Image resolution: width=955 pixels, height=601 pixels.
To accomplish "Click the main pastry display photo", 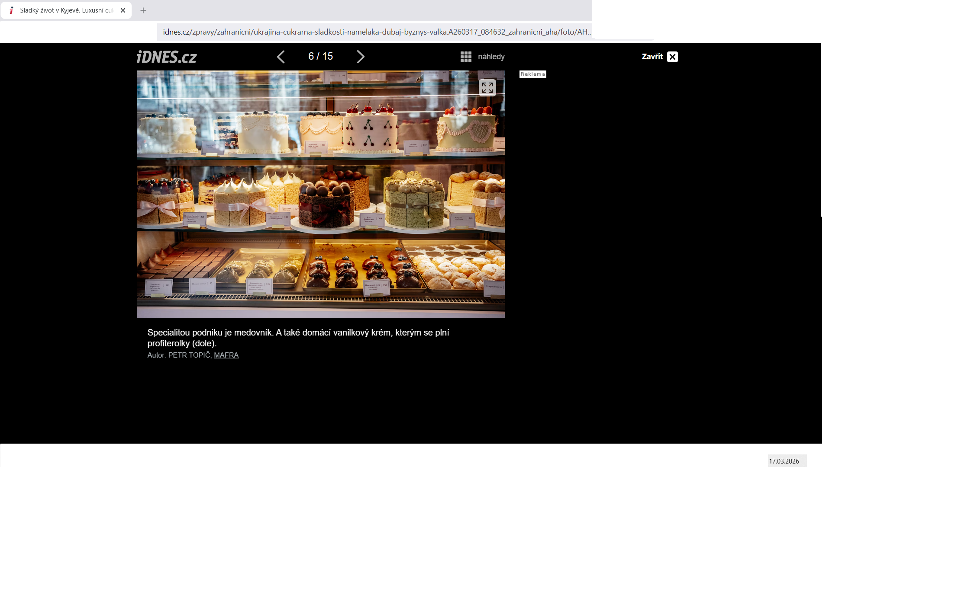I will click(320, 195).
